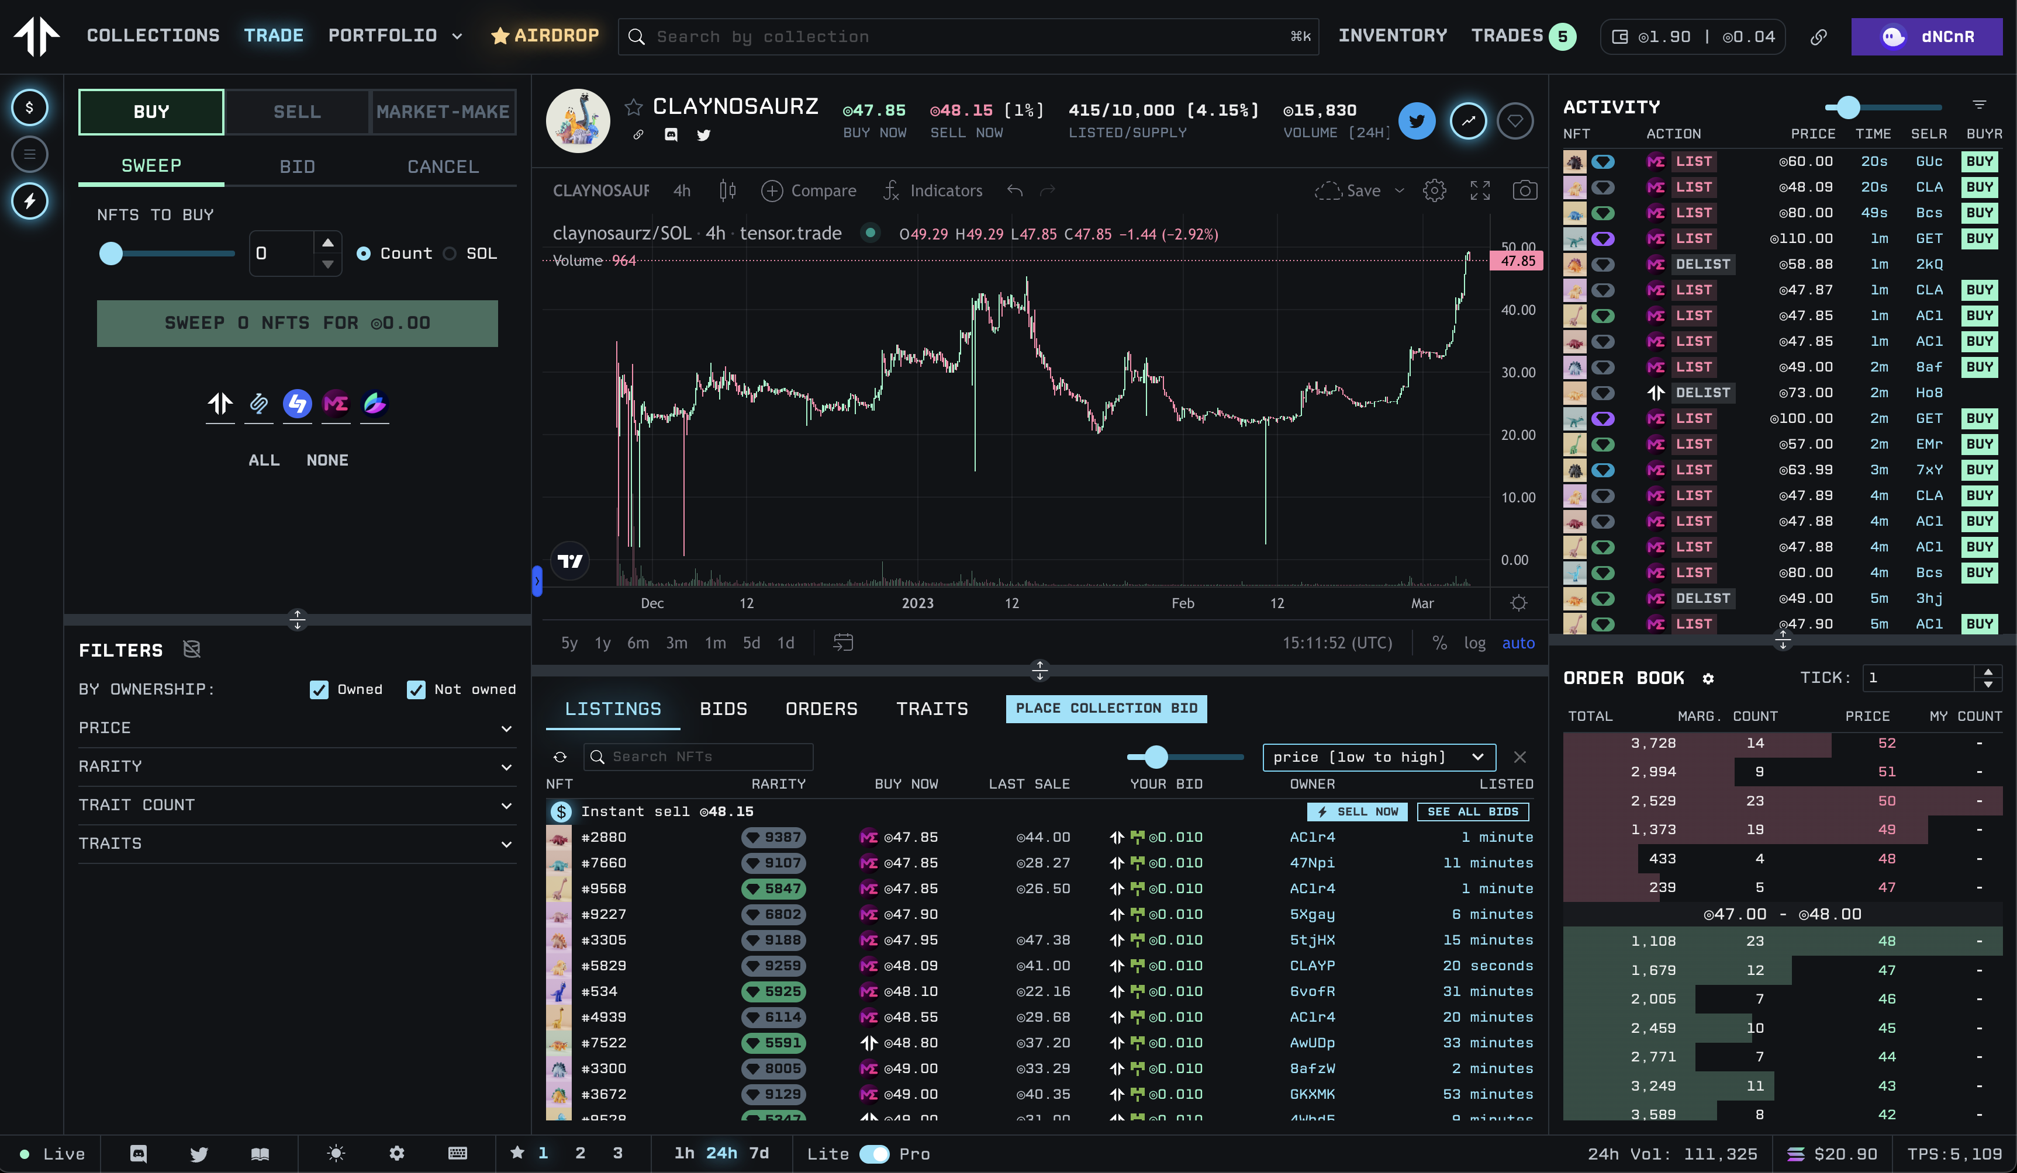Favorite Claynosaurz with the star icon
The width and height of the screenshot is (2017, 1173).
(634, 106)
